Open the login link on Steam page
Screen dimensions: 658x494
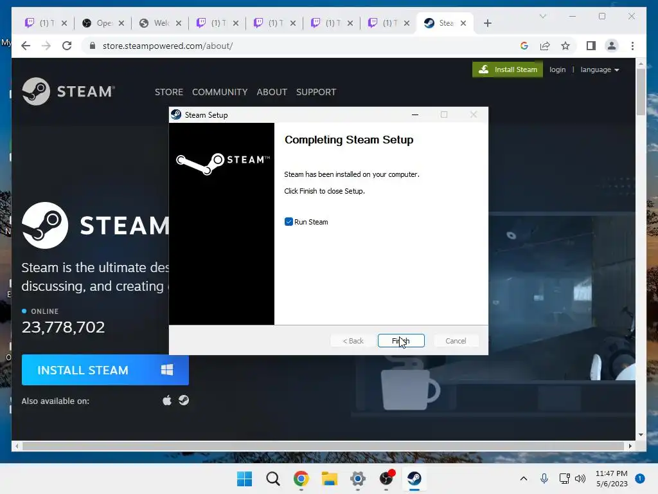(x=557, y=69)
